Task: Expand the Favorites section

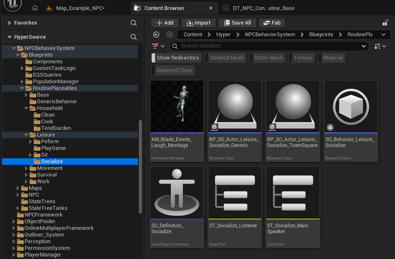Action: pyautogui.click(x=9, y=23)
